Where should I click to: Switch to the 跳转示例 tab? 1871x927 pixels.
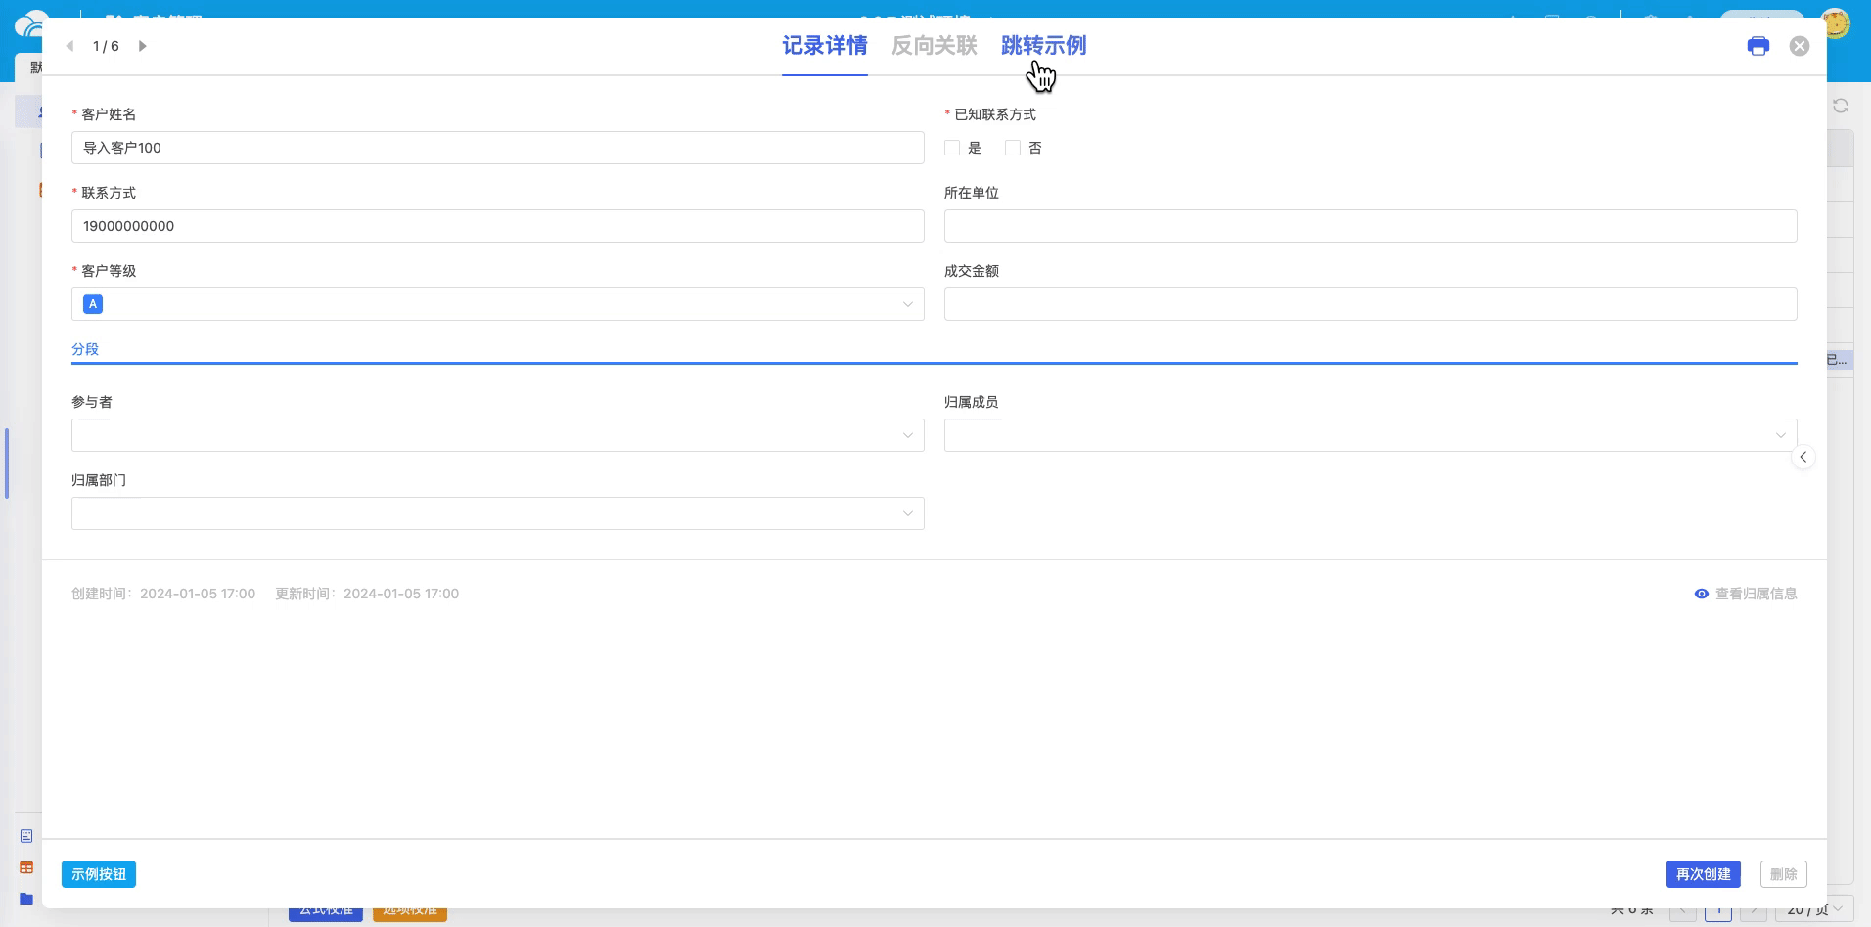point(1043,46)
